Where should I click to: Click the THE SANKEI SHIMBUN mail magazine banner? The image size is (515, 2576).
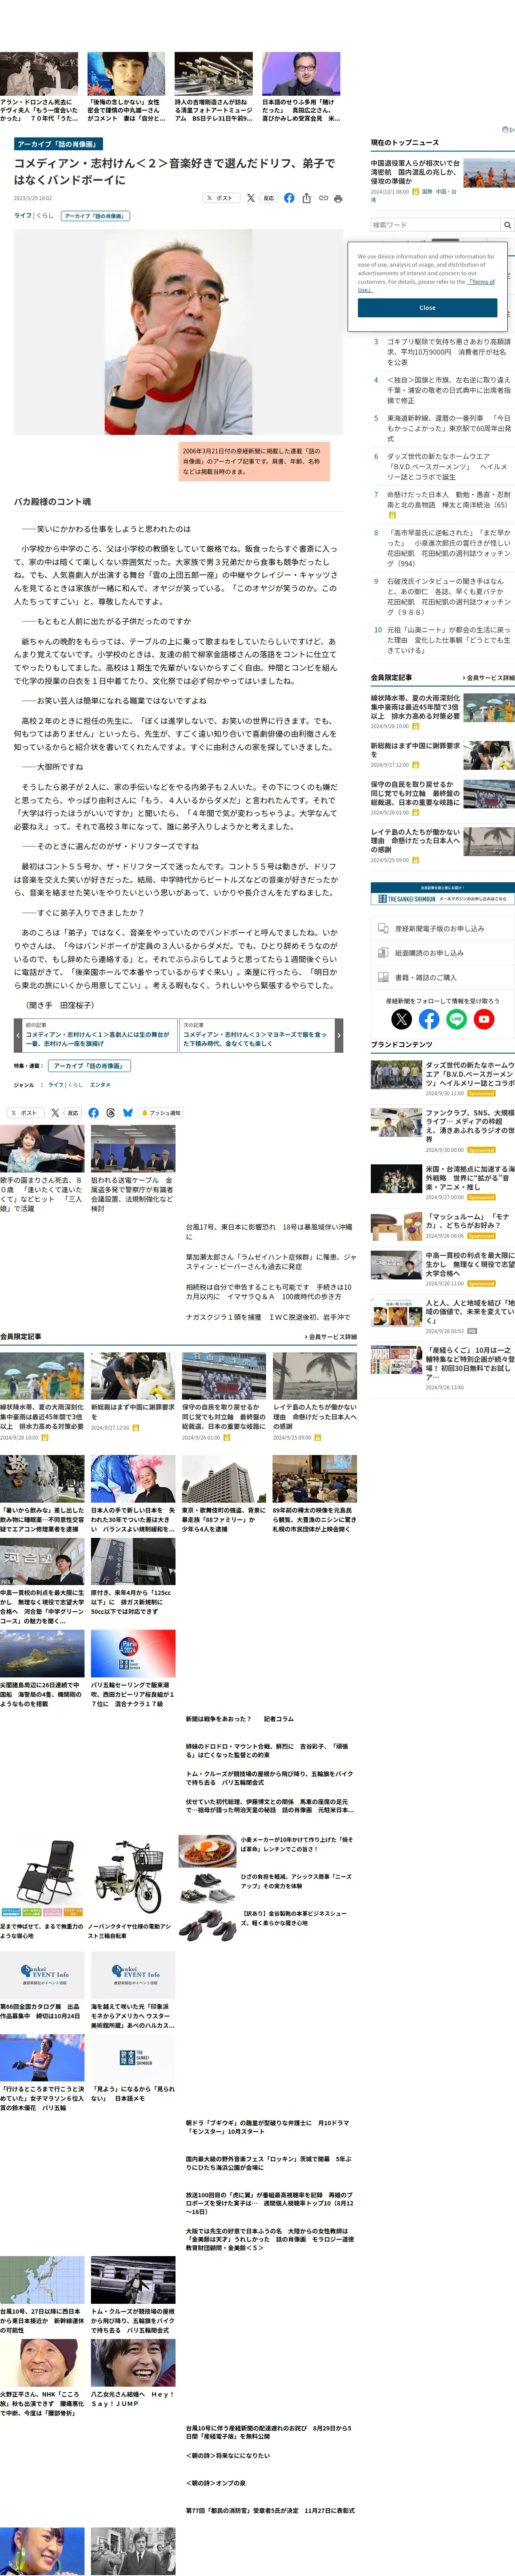pyautogui.click(x=443, y=894)
